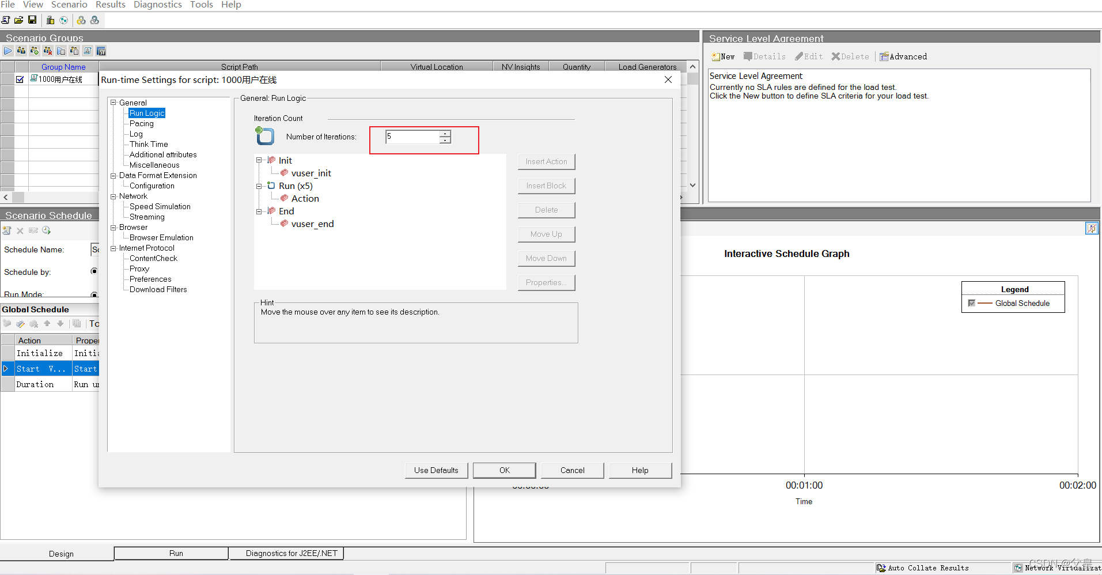Click the New Schedule icon
Viewport: 1102px width, 575px height.
point(7,230)
